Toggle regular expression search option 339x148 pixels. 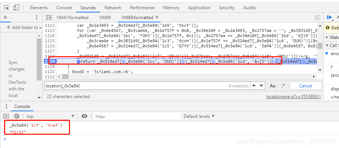coord(283,86)
